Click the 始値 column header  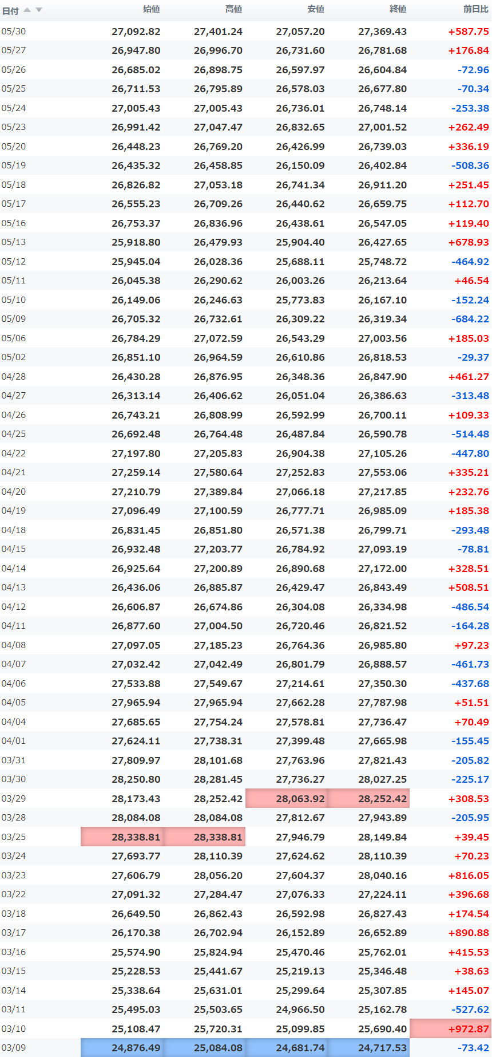[x=152, y=9]
